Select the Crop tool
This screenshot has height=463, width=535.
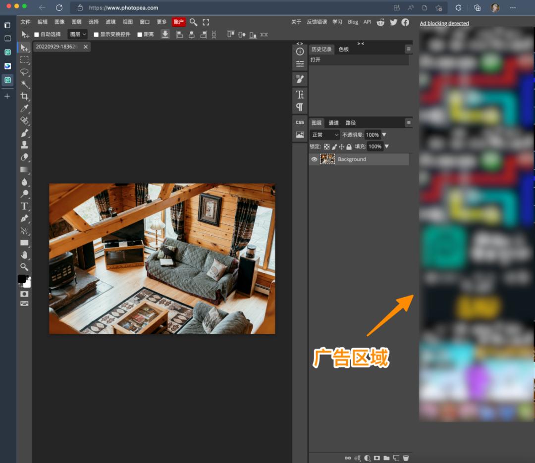tap(24, 96)
